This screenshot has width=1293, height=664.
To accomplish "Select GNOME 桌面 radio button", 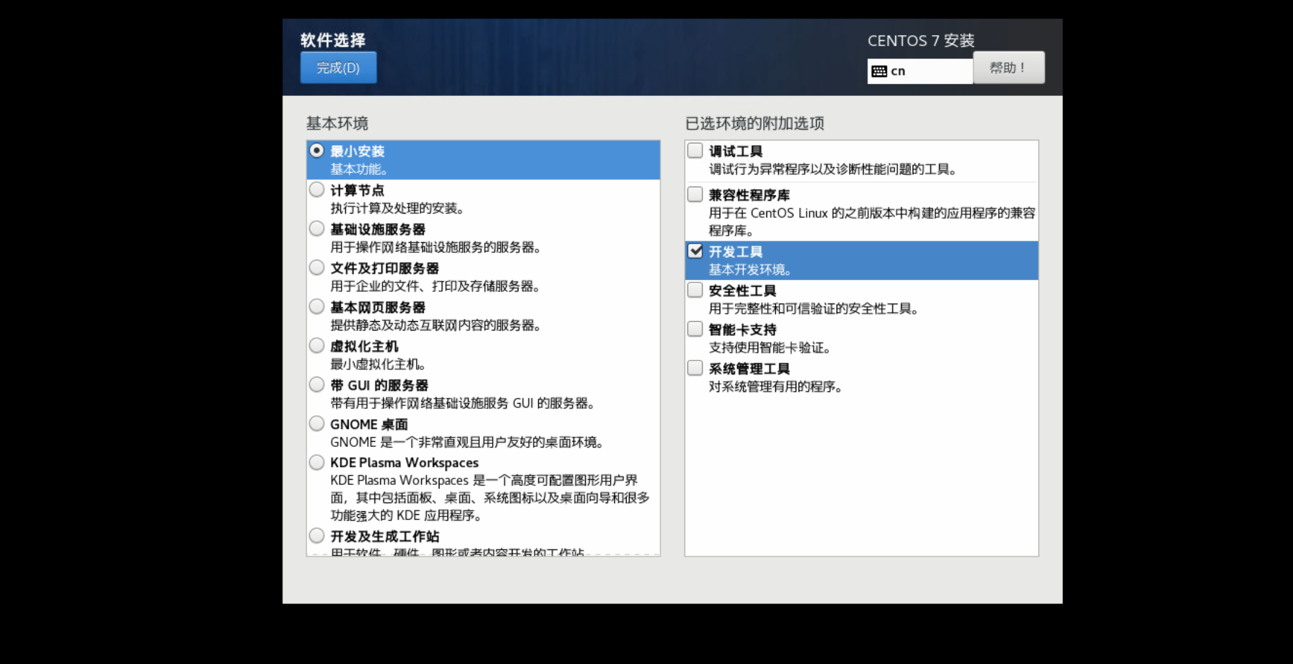I will tap(317, 424).
